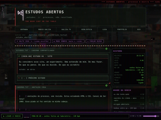Image resolution: width=161 pixels, height=120 pixels.
Task: Click the RELÓGIO time value
Action: point(140,56)
